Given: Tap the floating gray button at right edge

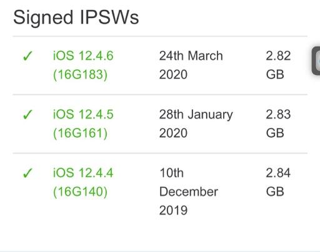Looking at the screenshot, I should 316,61.
